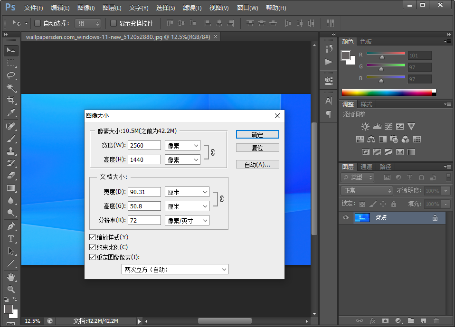
Task: Toggle the 约束比例 checkbox
Action: coord(93,247)
